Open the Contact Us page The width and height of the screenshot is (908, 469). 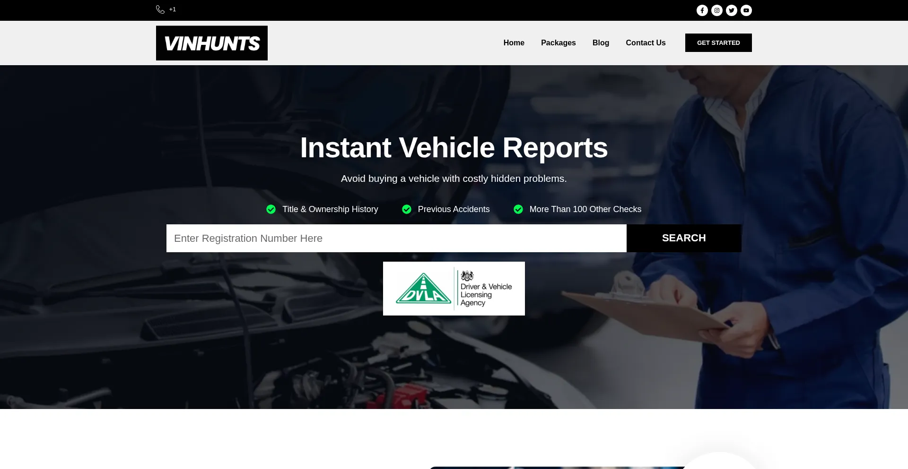646,43
